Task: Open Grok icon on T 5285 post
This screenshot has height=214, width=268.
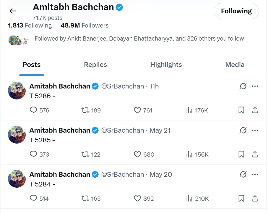Action: pos(243,130)
